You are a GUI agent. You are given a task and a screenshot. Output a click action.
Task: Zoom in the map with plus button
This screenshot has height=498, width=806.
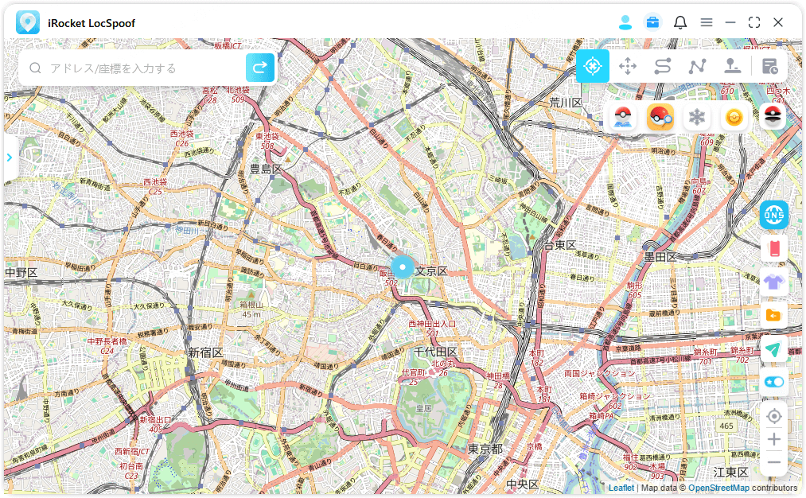click(x=774, y=439)
